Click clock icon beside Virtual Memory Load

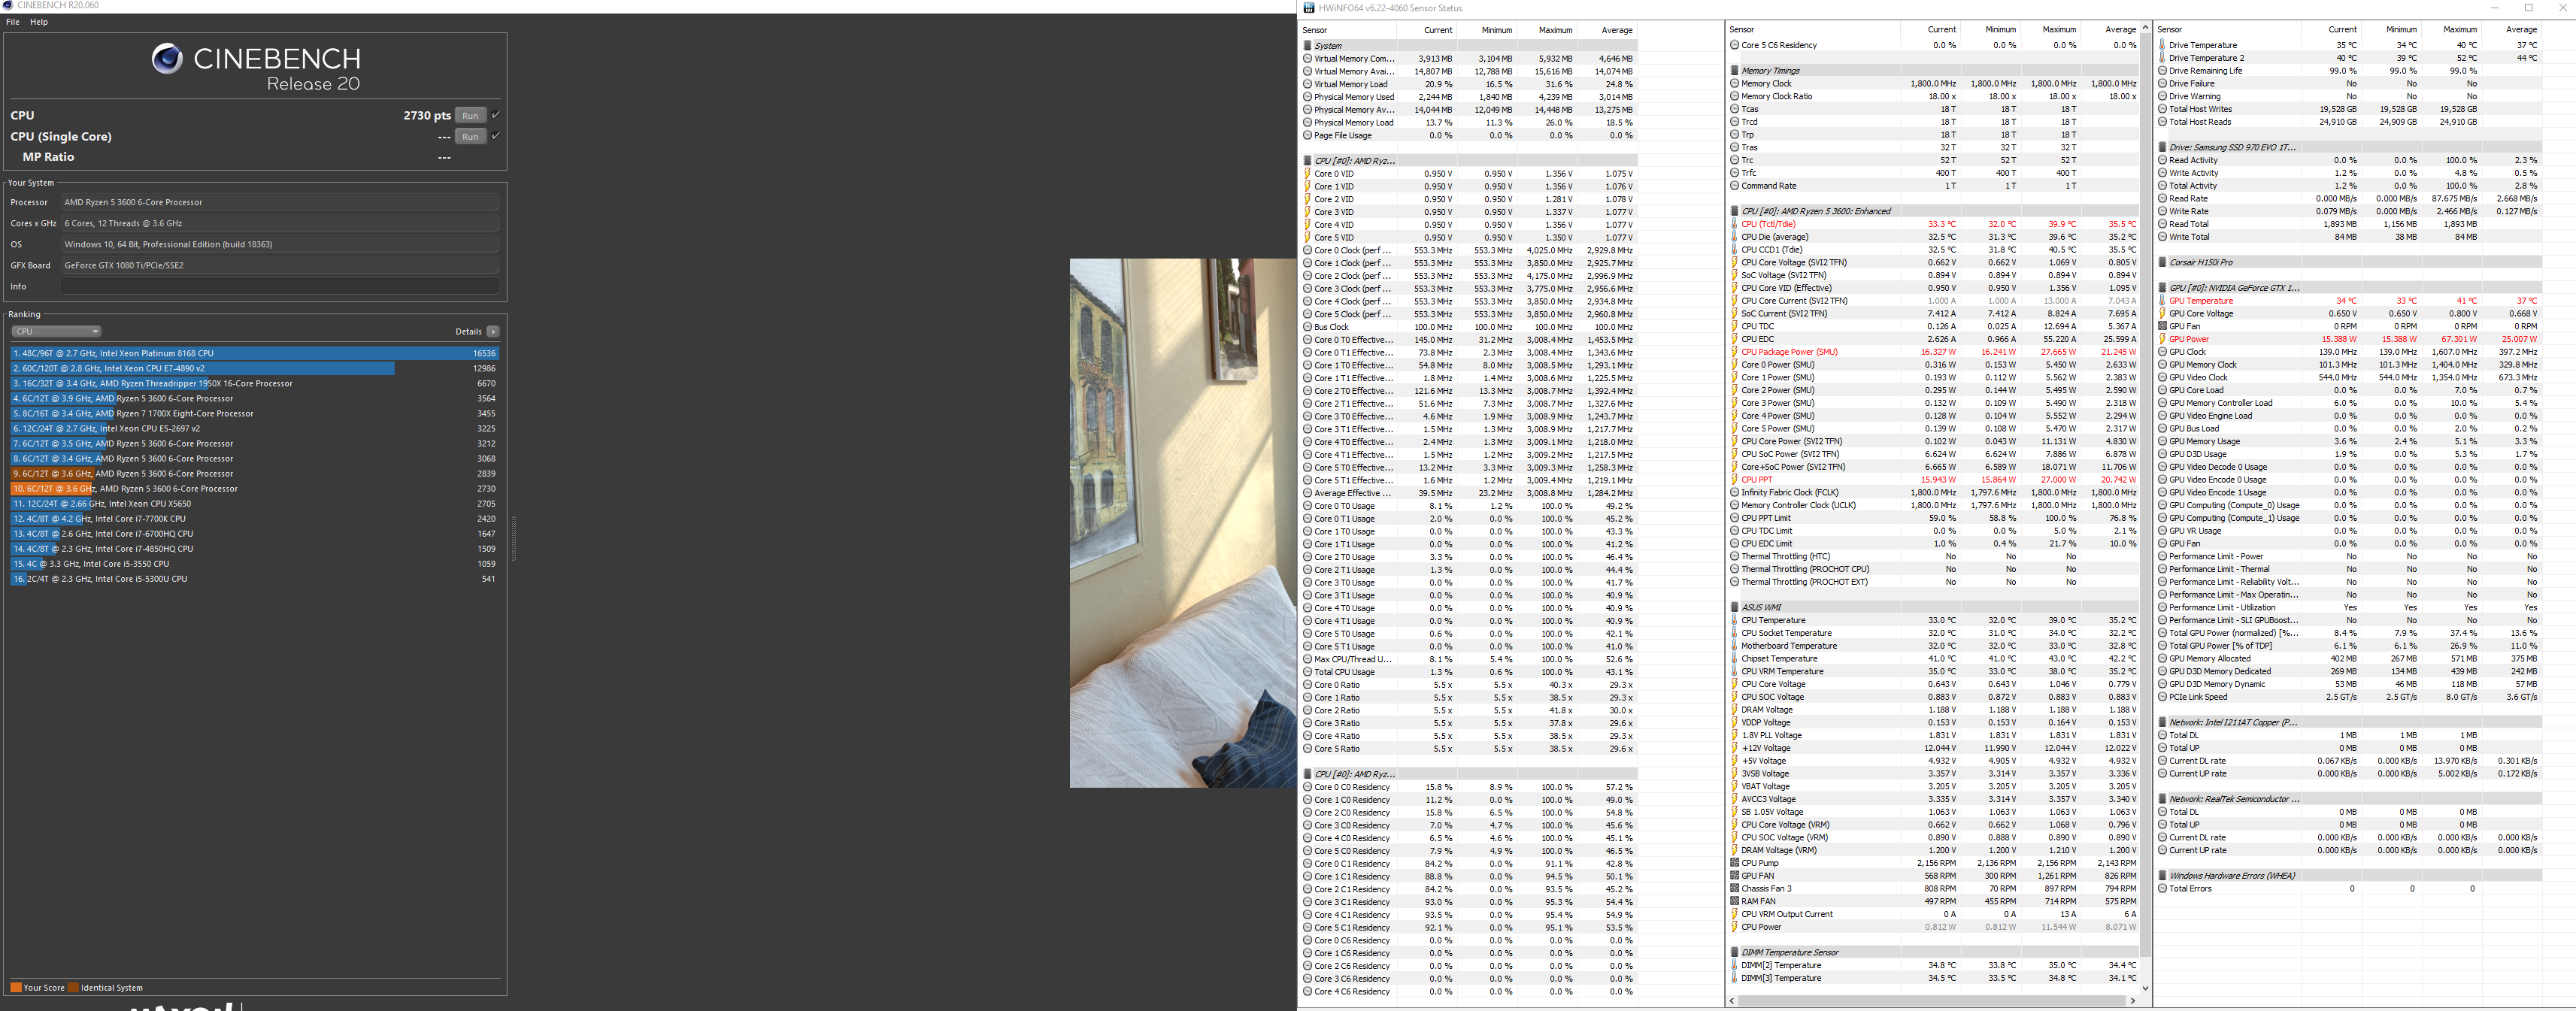pyautogui.click(x=1307, y=84)
